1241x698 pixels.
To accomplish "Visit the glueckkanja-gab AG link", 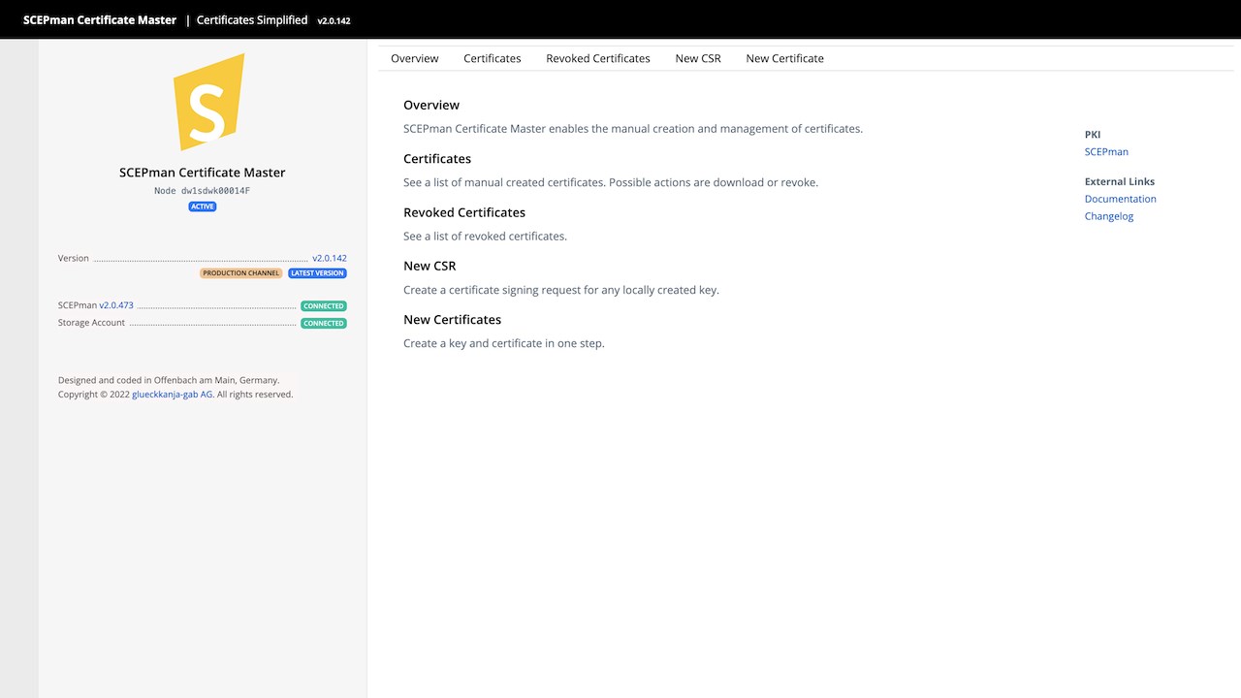I will click(172, 395).
